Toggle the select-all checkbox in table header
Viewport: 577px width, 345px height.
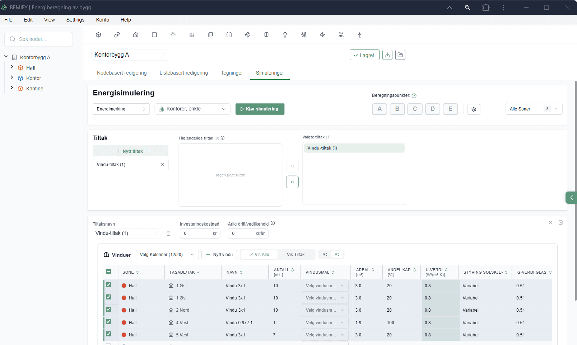pyautogui.click(x=108, y=271)
